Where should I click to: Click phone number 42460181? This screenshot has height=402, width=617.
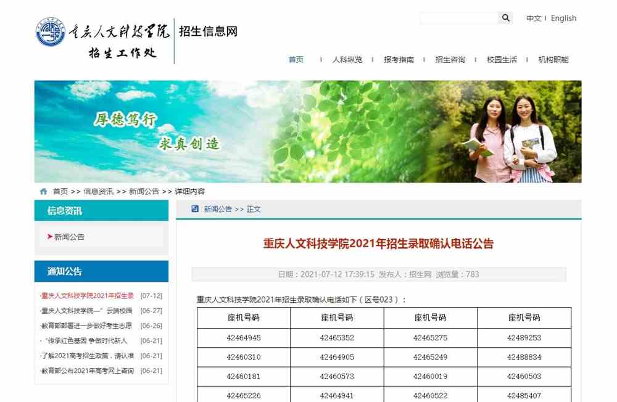pos(244,377)
